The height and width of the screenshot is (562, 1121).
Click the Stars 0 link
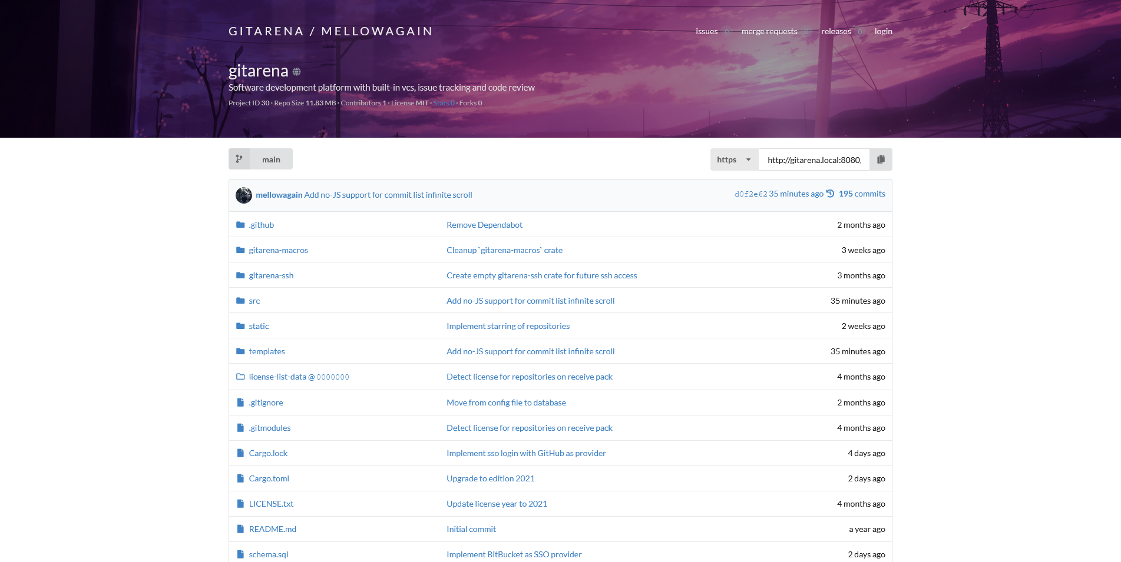click(444, 103)
